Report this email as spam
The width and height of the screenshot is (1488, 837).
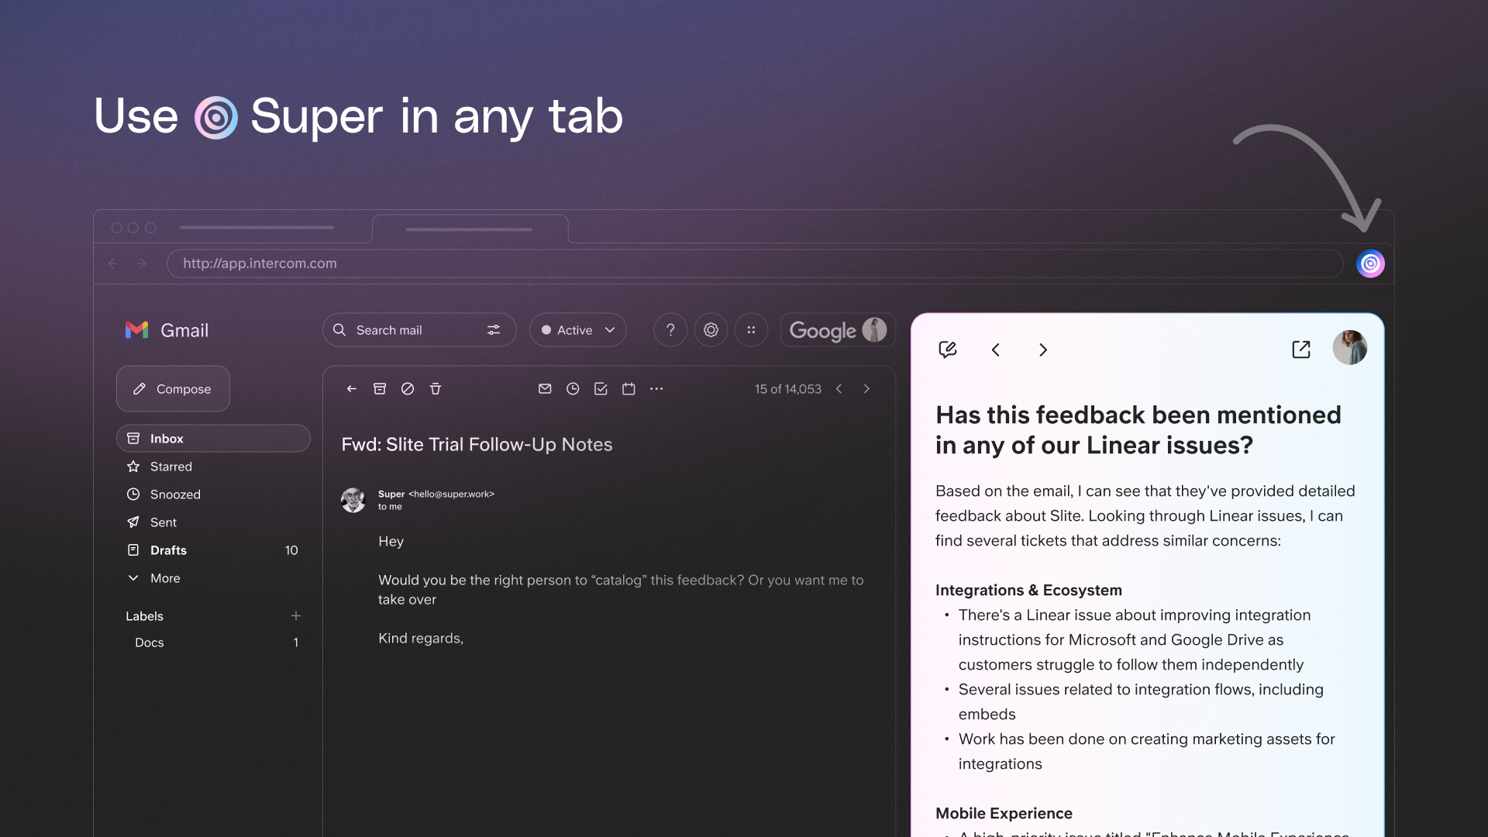click(408, 389)
